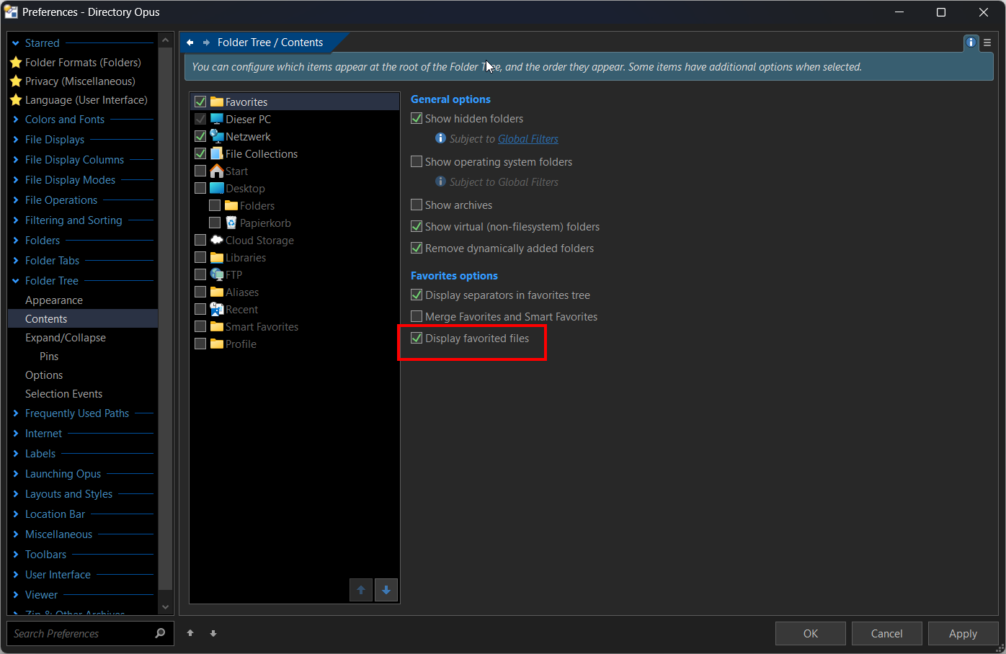Collapse the Starred section
The height and width of the screenshot is (654, 1006).
click(x=16, y=43)
